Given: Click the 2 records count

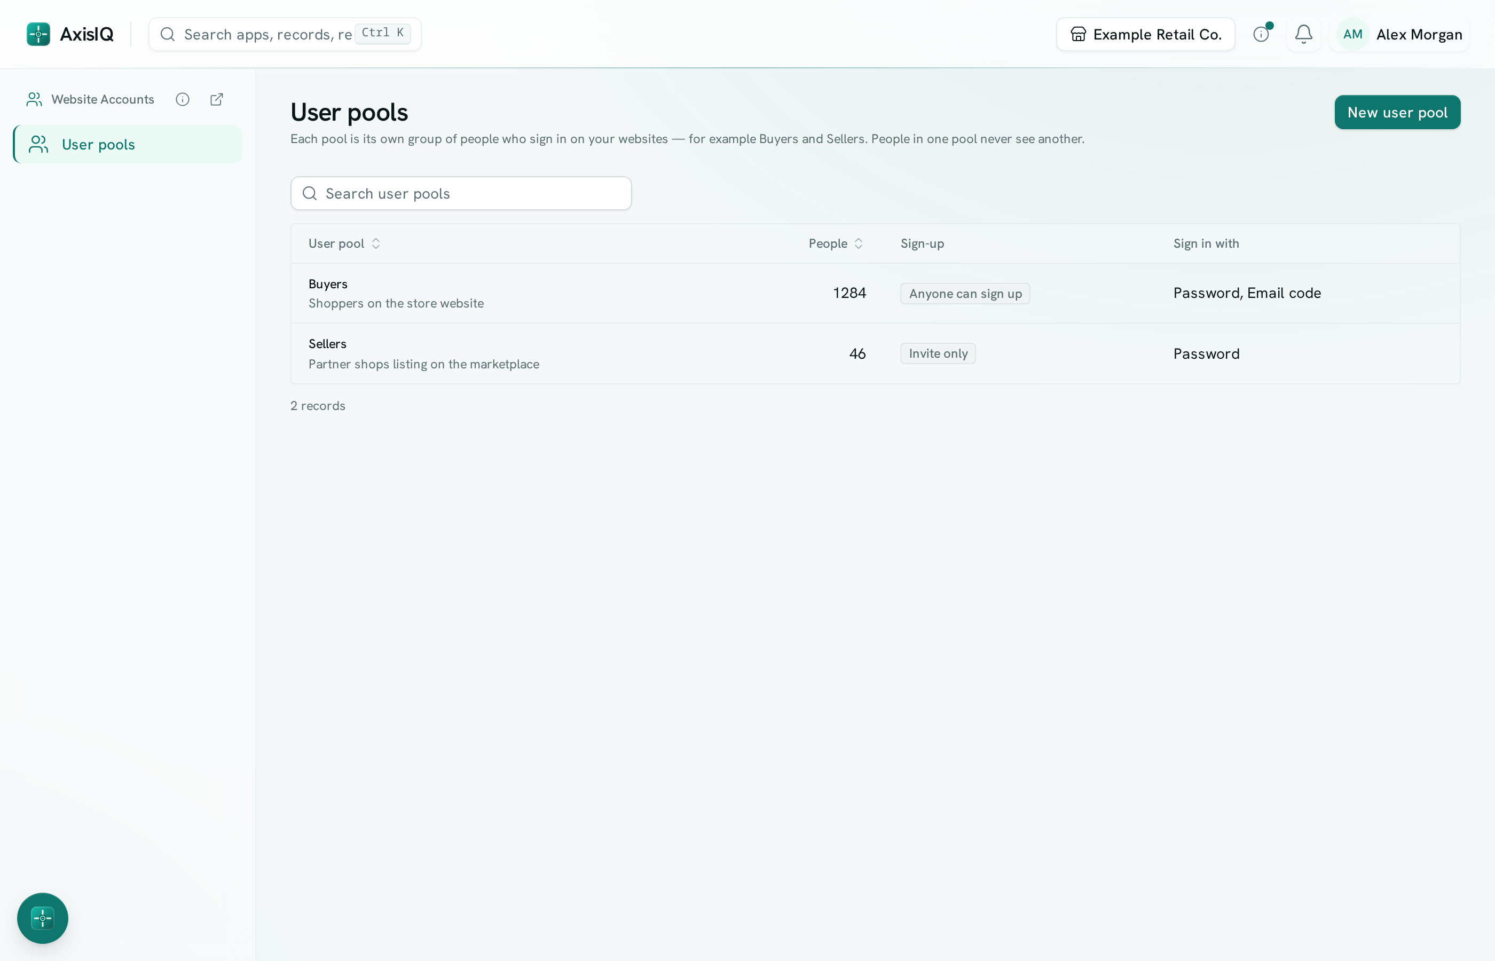Looking at the screenshot, I should 318,406.
